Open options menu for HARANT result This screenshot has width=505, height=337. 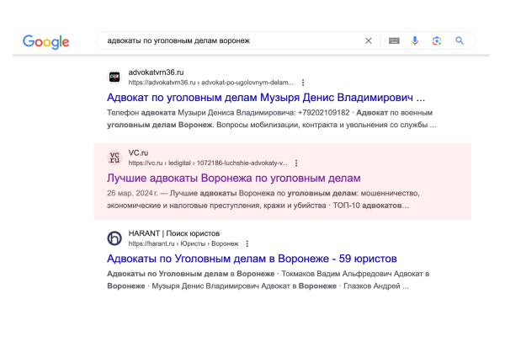click(247, 243)
